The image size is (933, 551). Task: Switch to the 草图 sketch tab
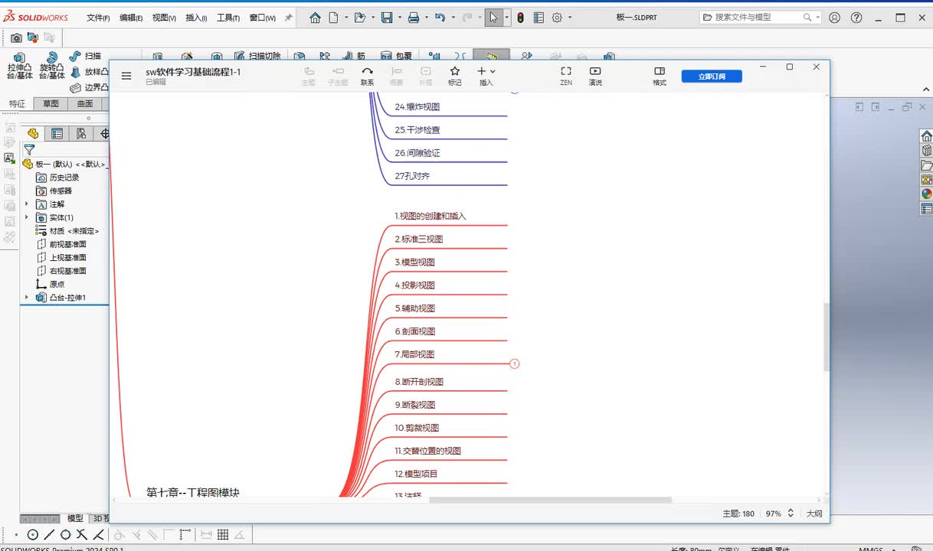51,104
